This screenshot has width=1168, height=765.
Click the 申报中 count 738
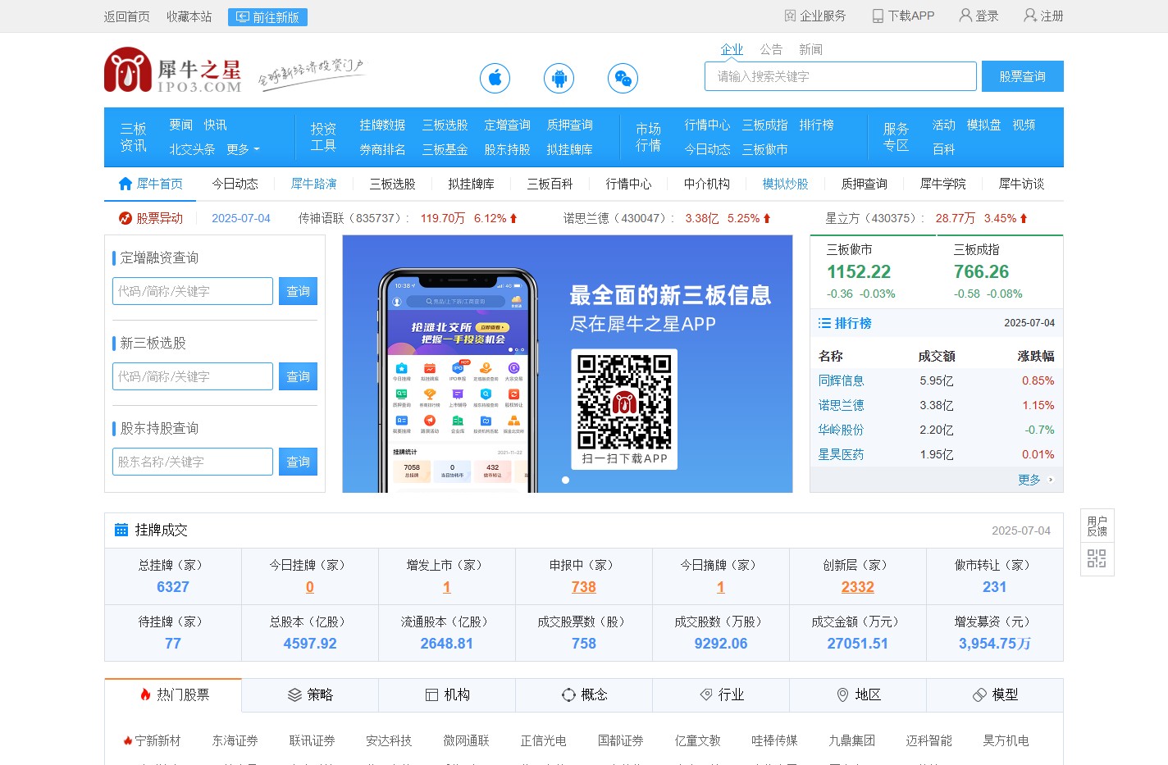click(584, 587)
